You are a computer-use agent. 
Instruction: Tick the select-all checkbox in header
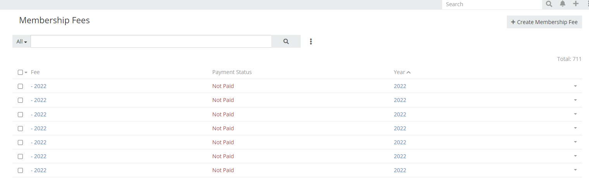click(21, 73)
